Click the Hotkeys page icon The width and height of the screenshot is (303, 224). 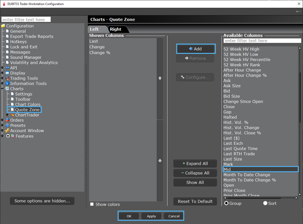pyautogui.click(x=7, y=41)
